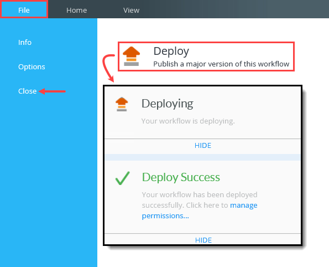Click 'Your workflow has been deployed' text

pyautogui.click(x=200, y=194)
